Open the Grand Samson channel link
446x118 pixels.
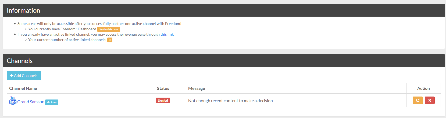[31, 102]
